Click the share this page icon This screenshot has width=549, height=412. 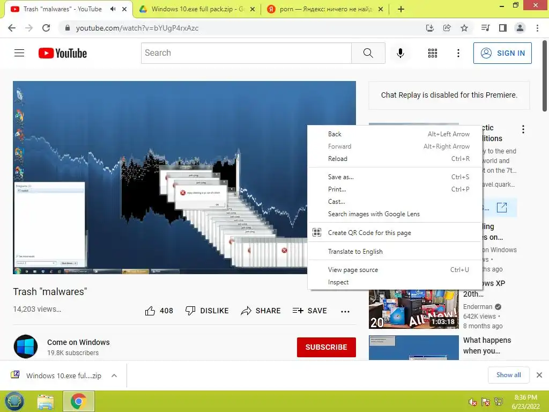(x=447, y=28)
